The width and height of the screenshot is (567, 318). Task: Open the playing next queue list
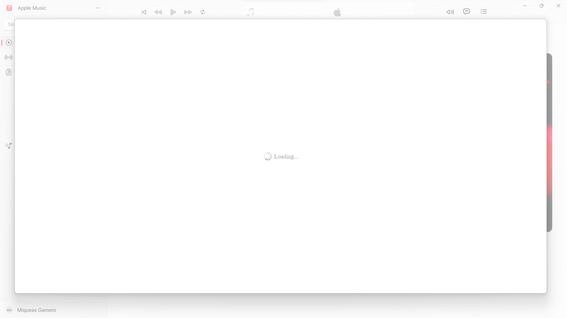(x=483, y=12)
